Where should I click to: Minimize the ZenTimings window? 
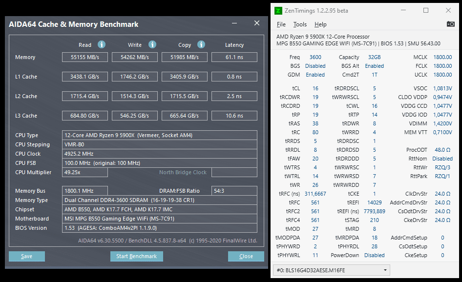403,10
